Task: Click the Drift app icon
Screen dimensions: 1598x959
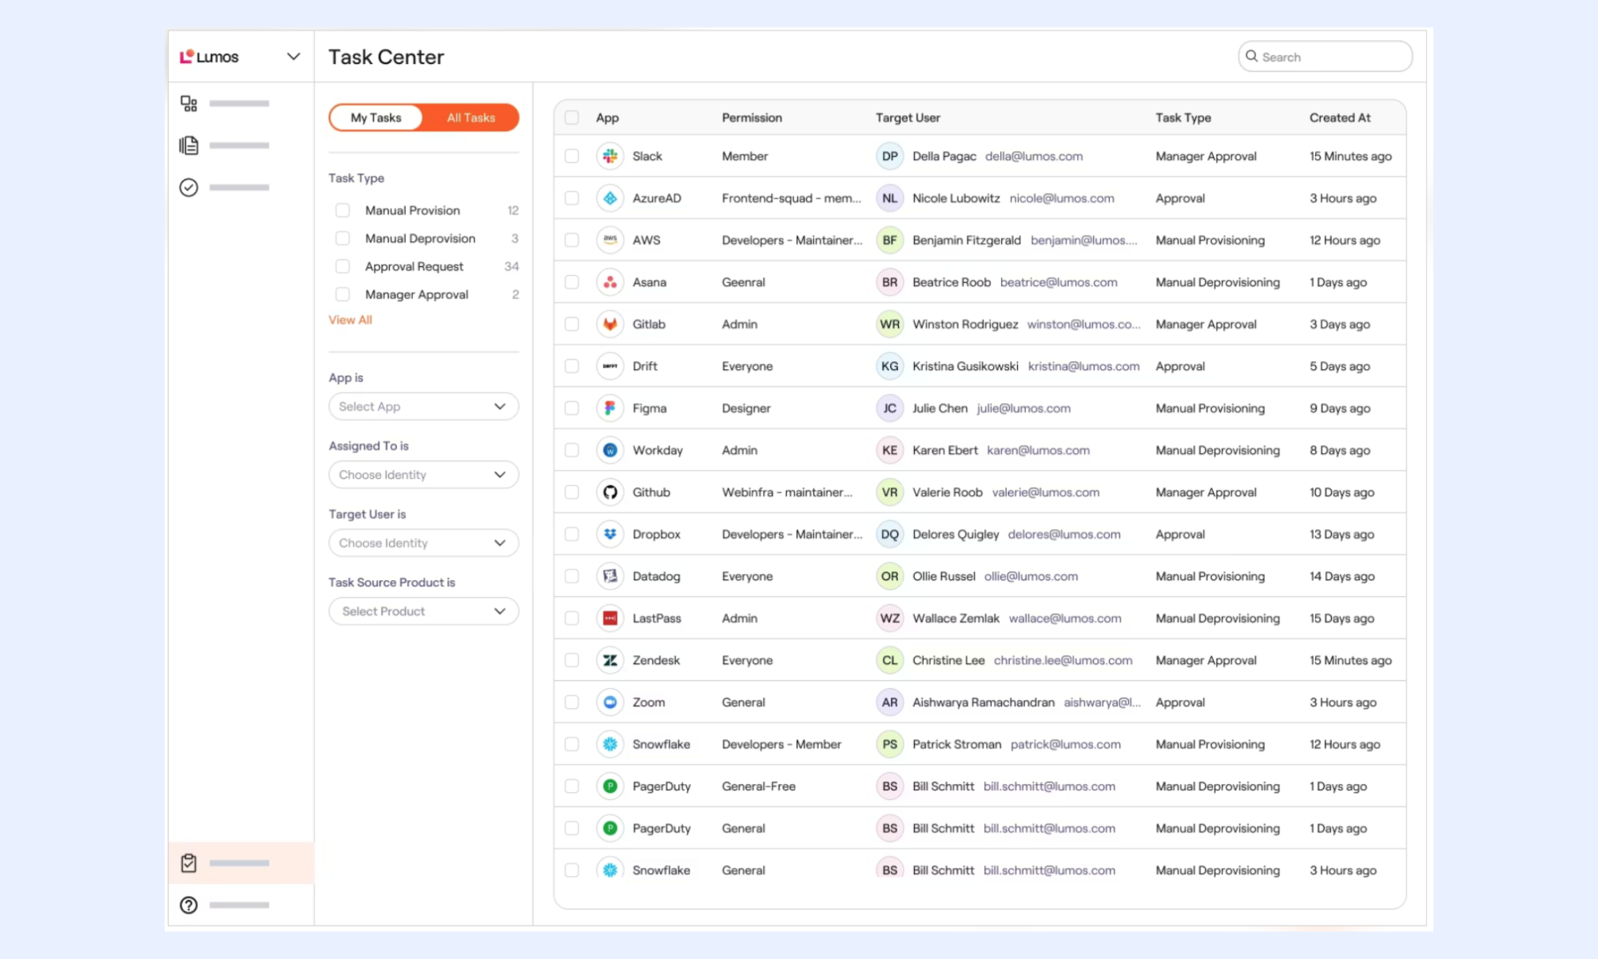Action: coord(610,366)
